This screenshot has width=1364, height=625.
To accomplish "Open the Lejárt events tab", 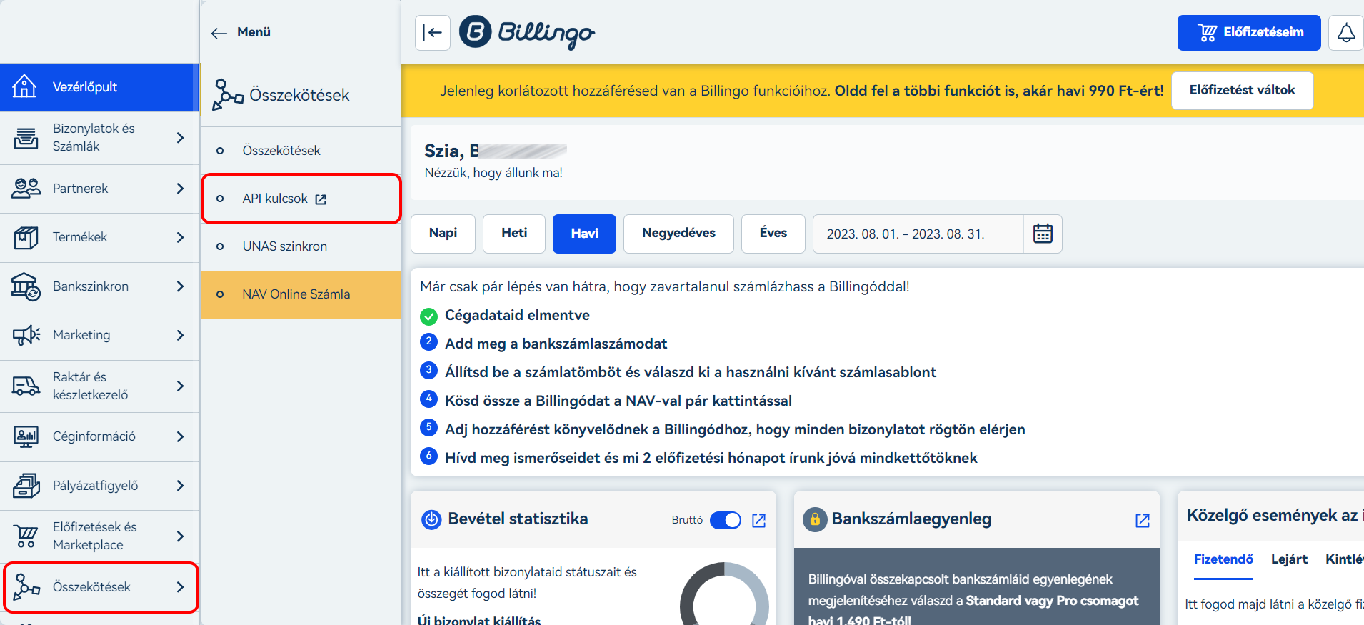I will pyautogui.click(x=1289, y=559).
